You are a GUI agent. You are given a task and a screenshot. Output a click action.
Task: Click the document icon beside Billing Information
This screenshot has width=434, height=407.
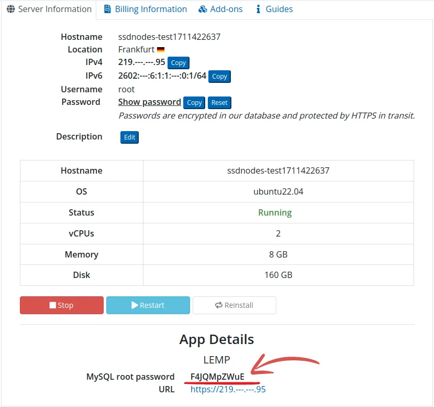click(x=107, y=9)
